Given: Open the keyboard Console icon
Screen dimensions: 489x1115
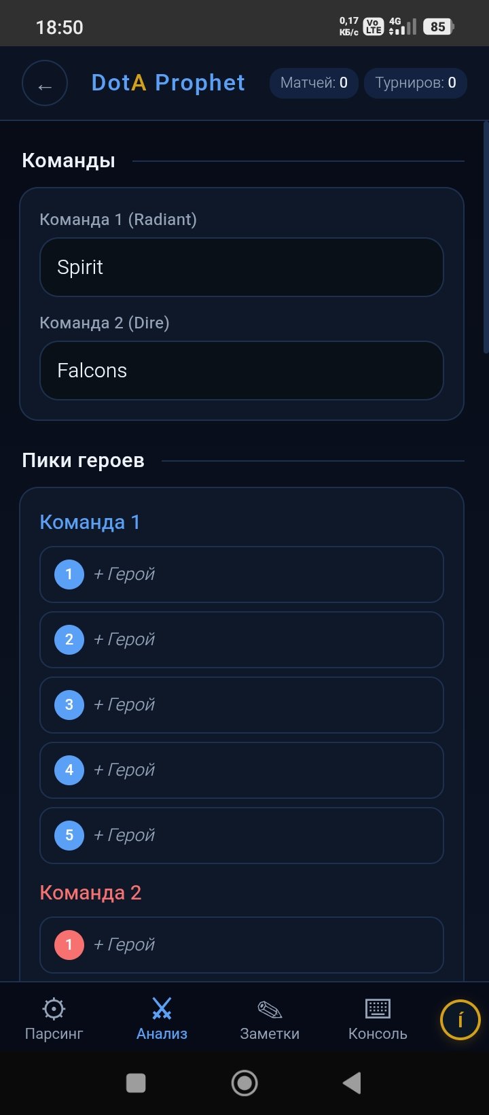Looking at the screenshot, I should click(378, 1009).
